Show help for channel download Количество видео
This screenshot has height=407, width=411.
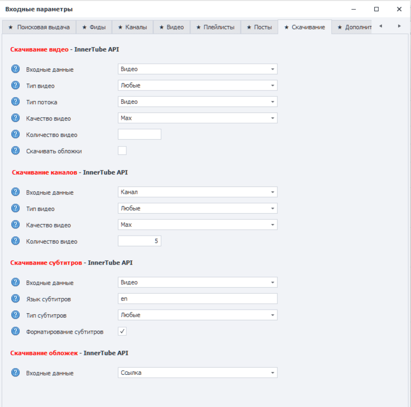click(16, 241)
